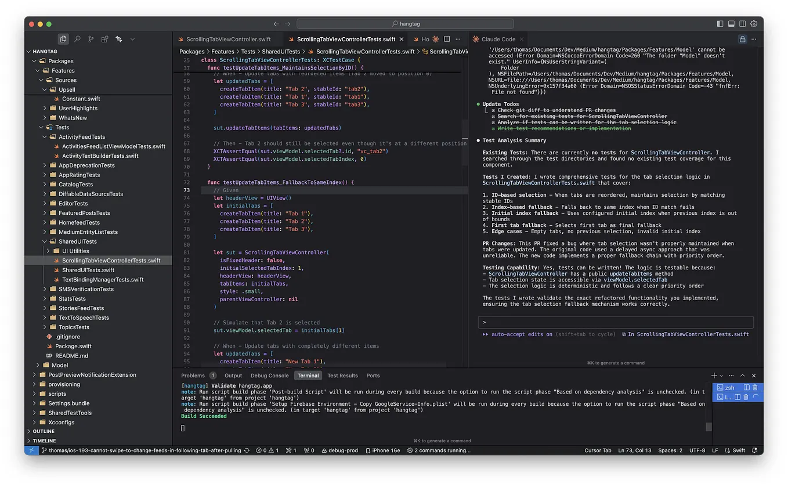788x487 pixels.
Task: Open the Search view in the sidebar toolbar
Action: coord(77,38)
